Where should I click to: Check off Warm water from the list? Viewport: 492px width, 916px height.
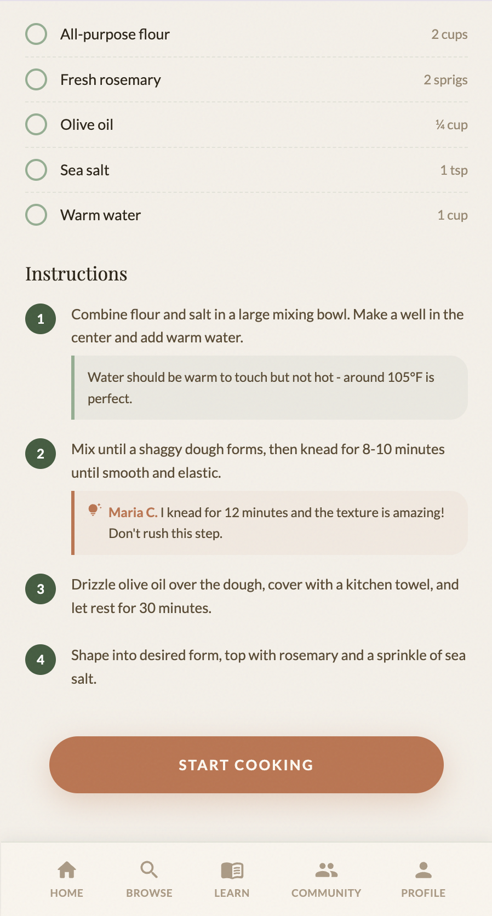pyautogui.click(x=36, y=215)
